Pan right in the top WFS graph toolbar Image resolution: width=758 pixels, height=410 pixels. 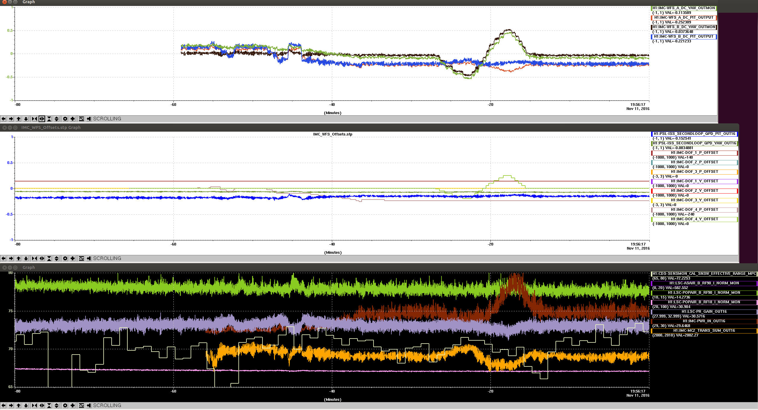pos(11,119)
